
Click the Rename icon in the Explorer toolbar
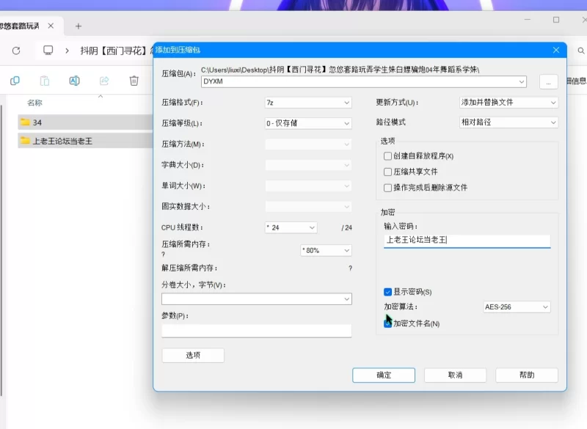point(74,81)
